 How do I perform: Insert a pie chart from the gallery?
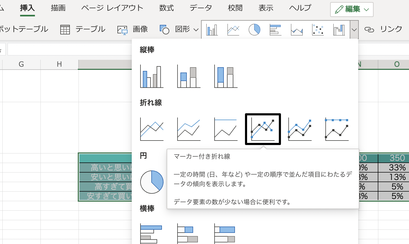152,182
